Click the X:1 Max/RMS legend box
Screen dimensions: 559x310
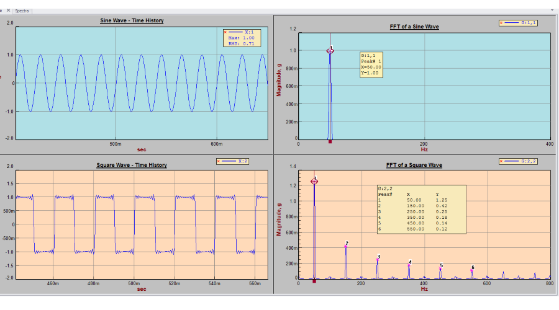coord(242,38)
